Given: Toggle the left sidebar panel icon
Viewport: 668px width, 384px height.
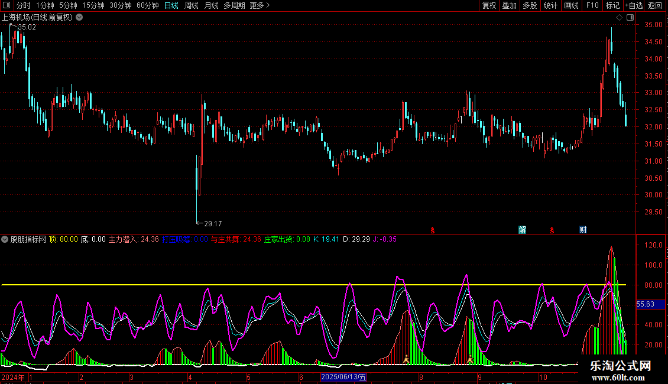Looking at the screenshot, I should tap(5, 5).
